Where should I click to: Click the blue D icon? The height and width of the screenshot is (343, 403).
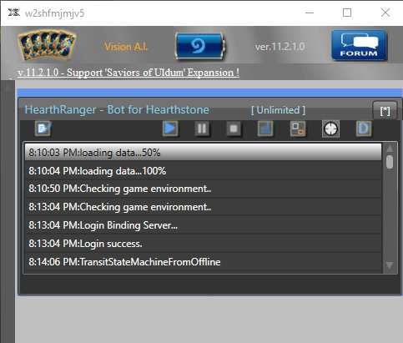pos(364,129)
